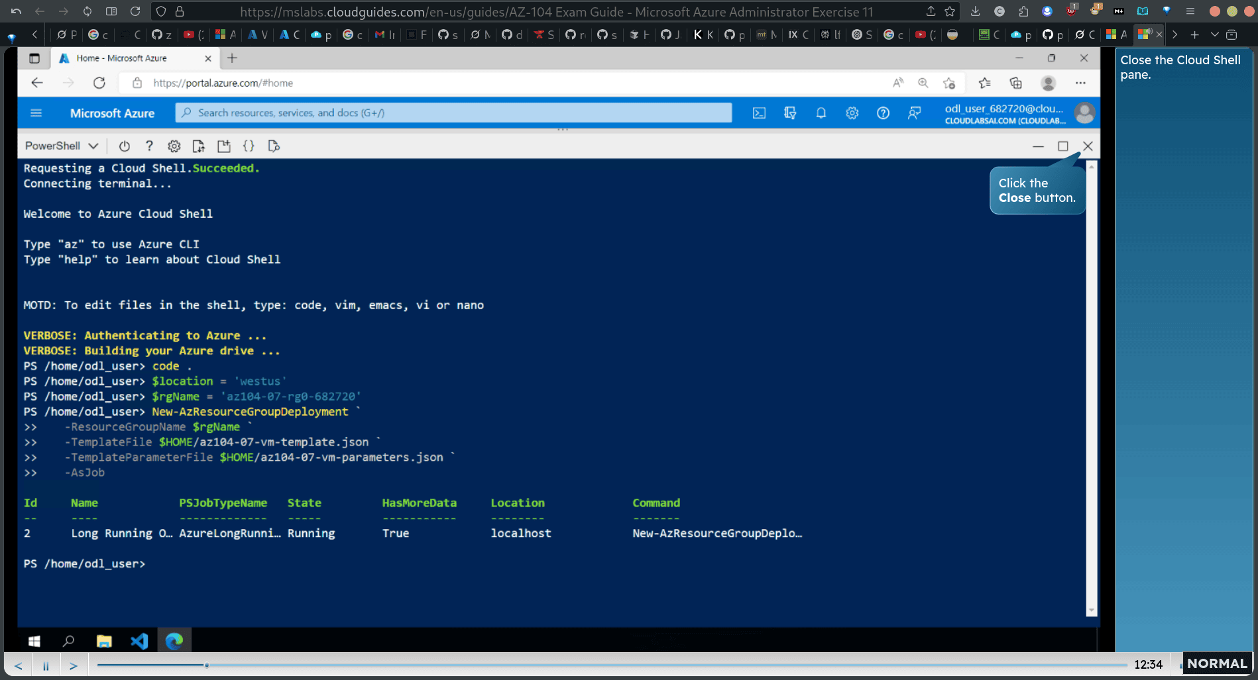The width and height of the screenshot is (1258, 680).
Task: Open outer browser downloads icon
Action: click(975, 11)
